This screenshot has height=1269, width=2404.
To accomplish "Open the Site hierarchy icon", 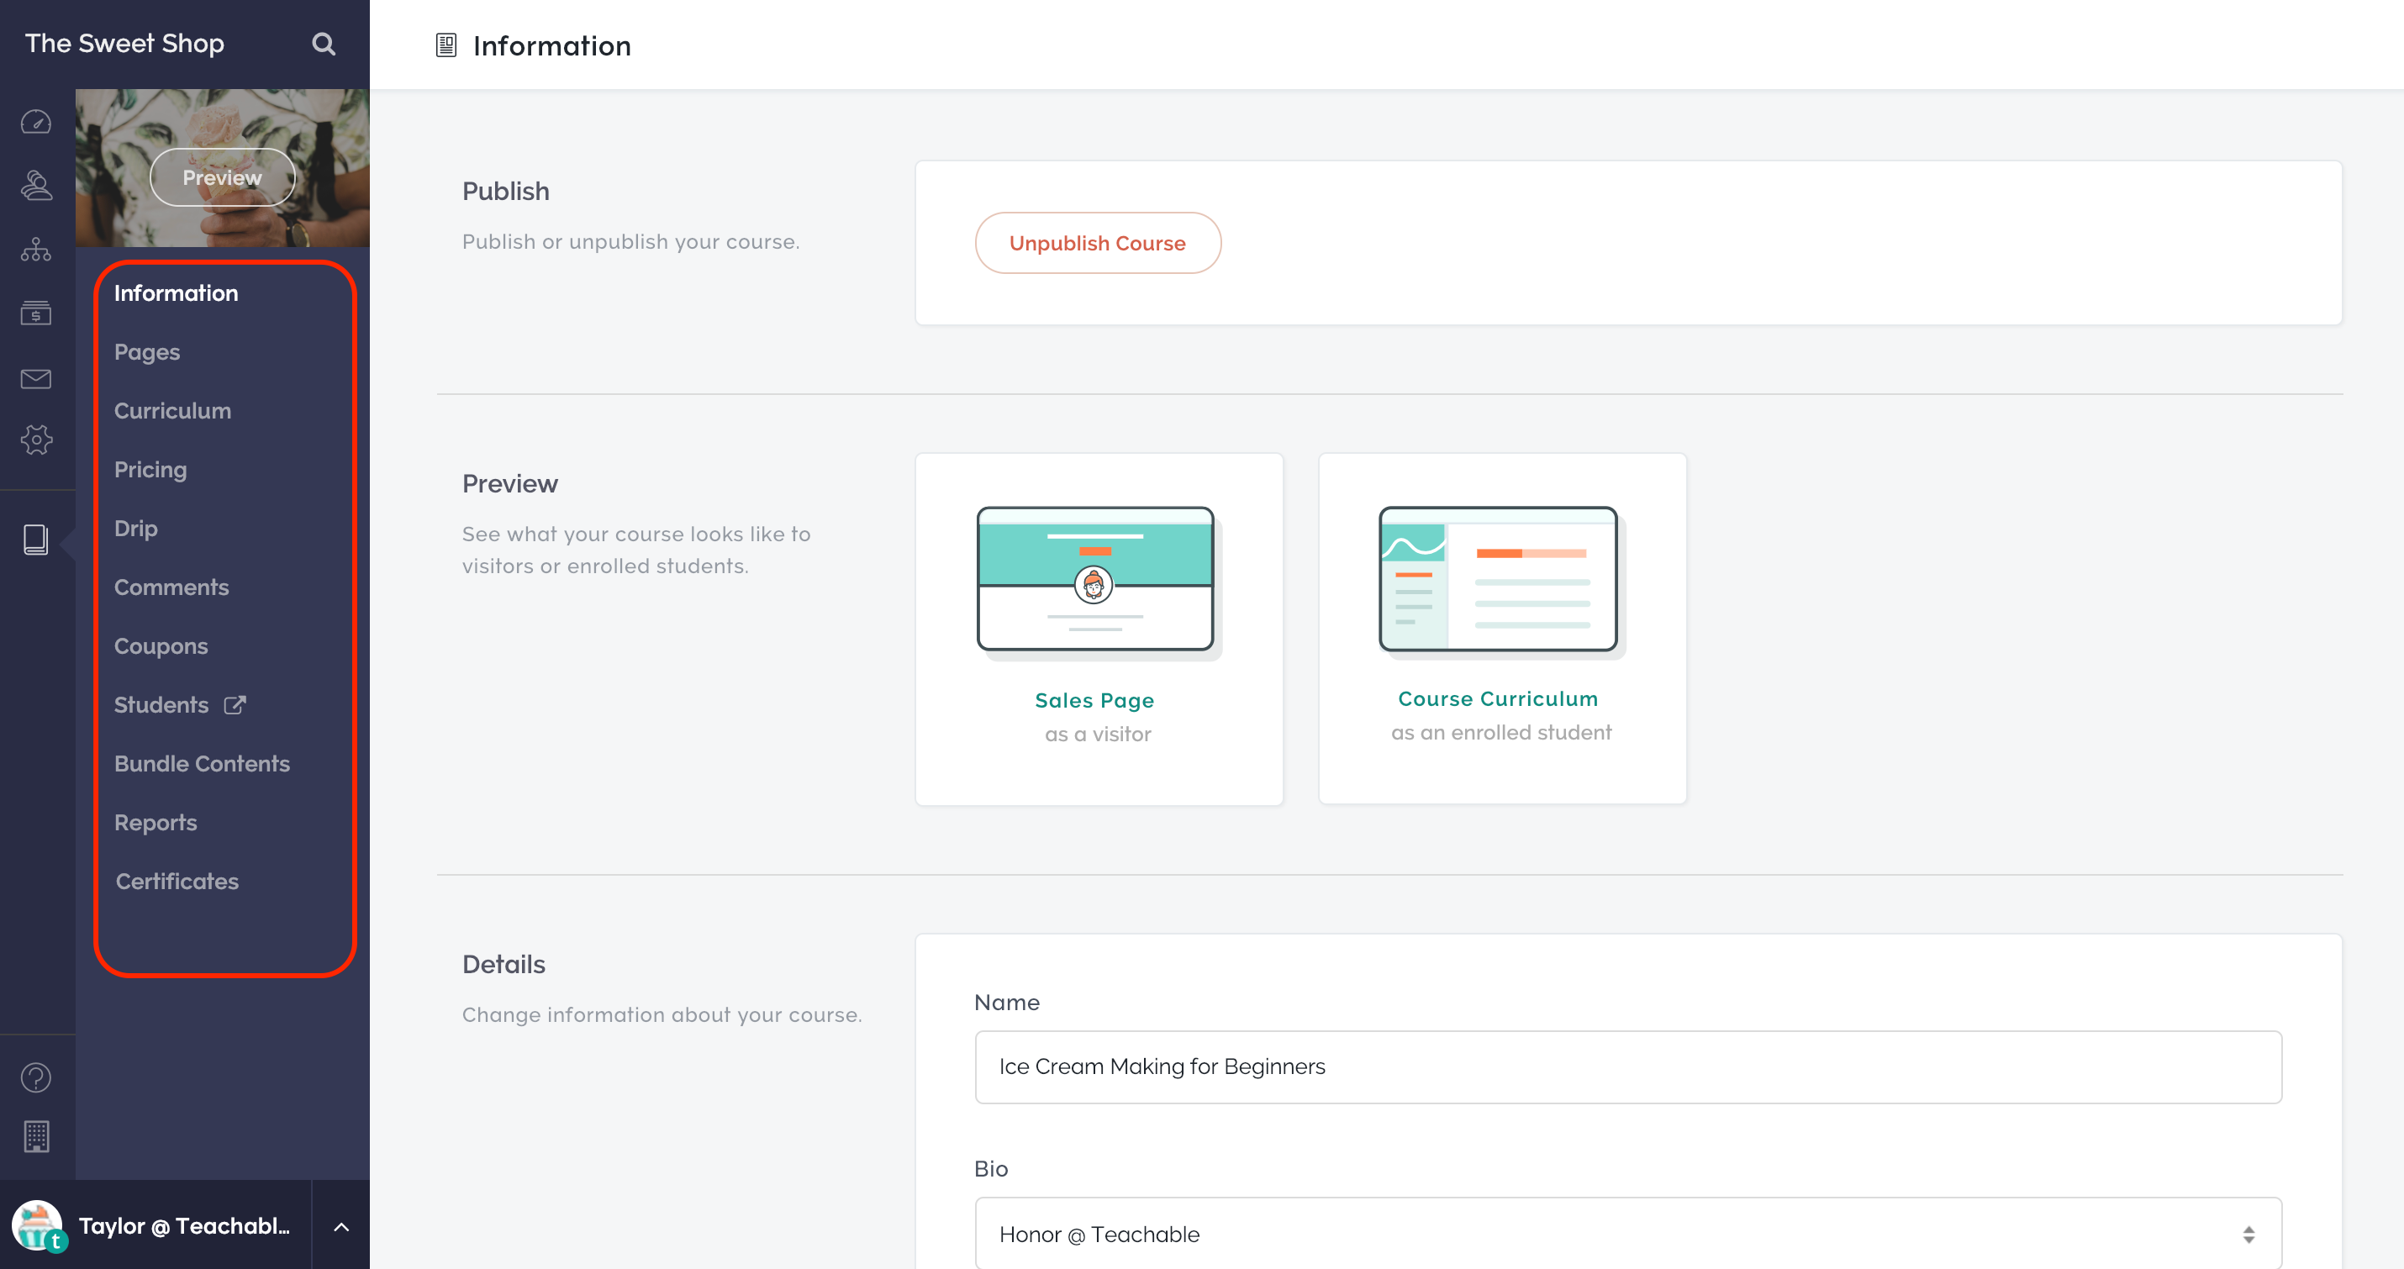I will click(x=36, y=249).
